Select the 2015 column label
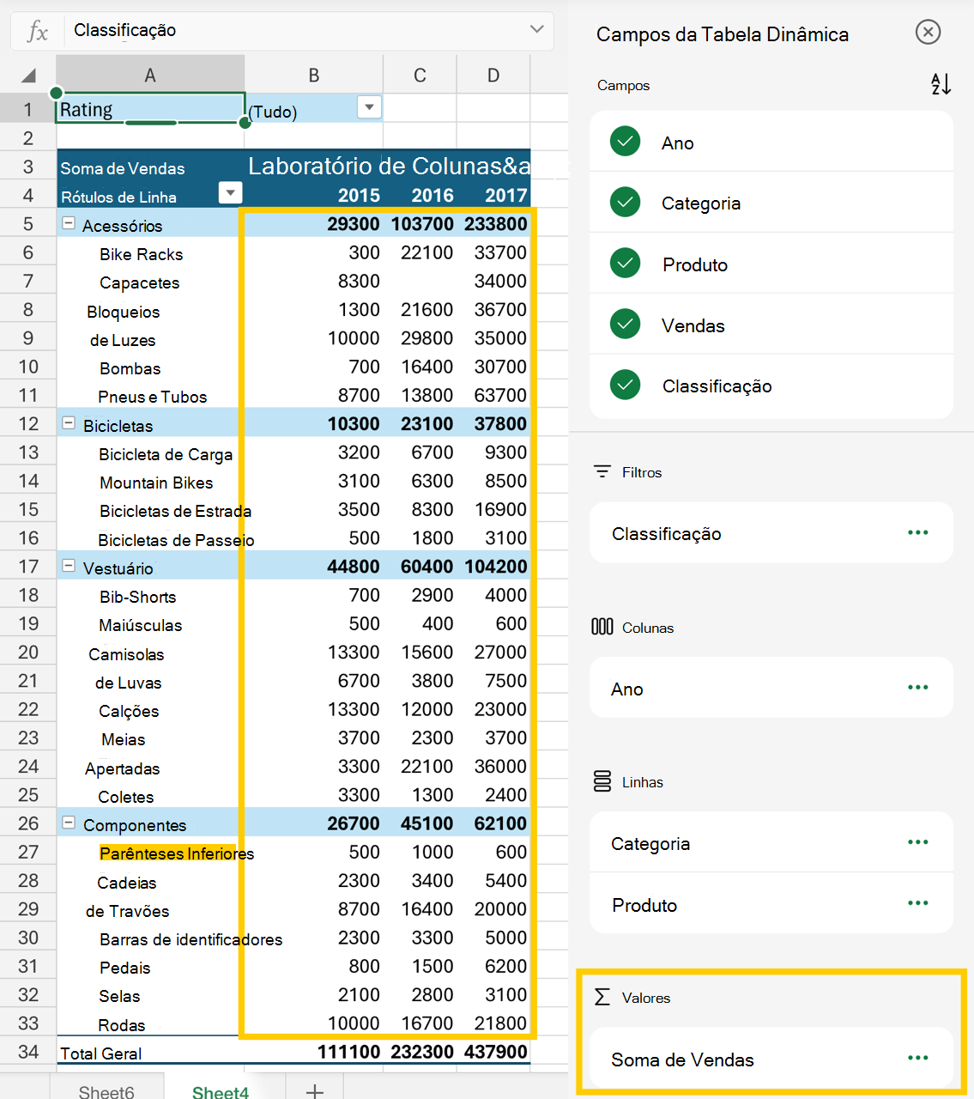 point(359,195)
